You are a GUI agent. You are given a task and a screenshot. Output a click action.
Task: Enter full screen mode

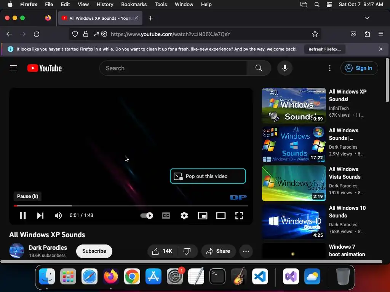pyautogui.click(x=239, y=216)
